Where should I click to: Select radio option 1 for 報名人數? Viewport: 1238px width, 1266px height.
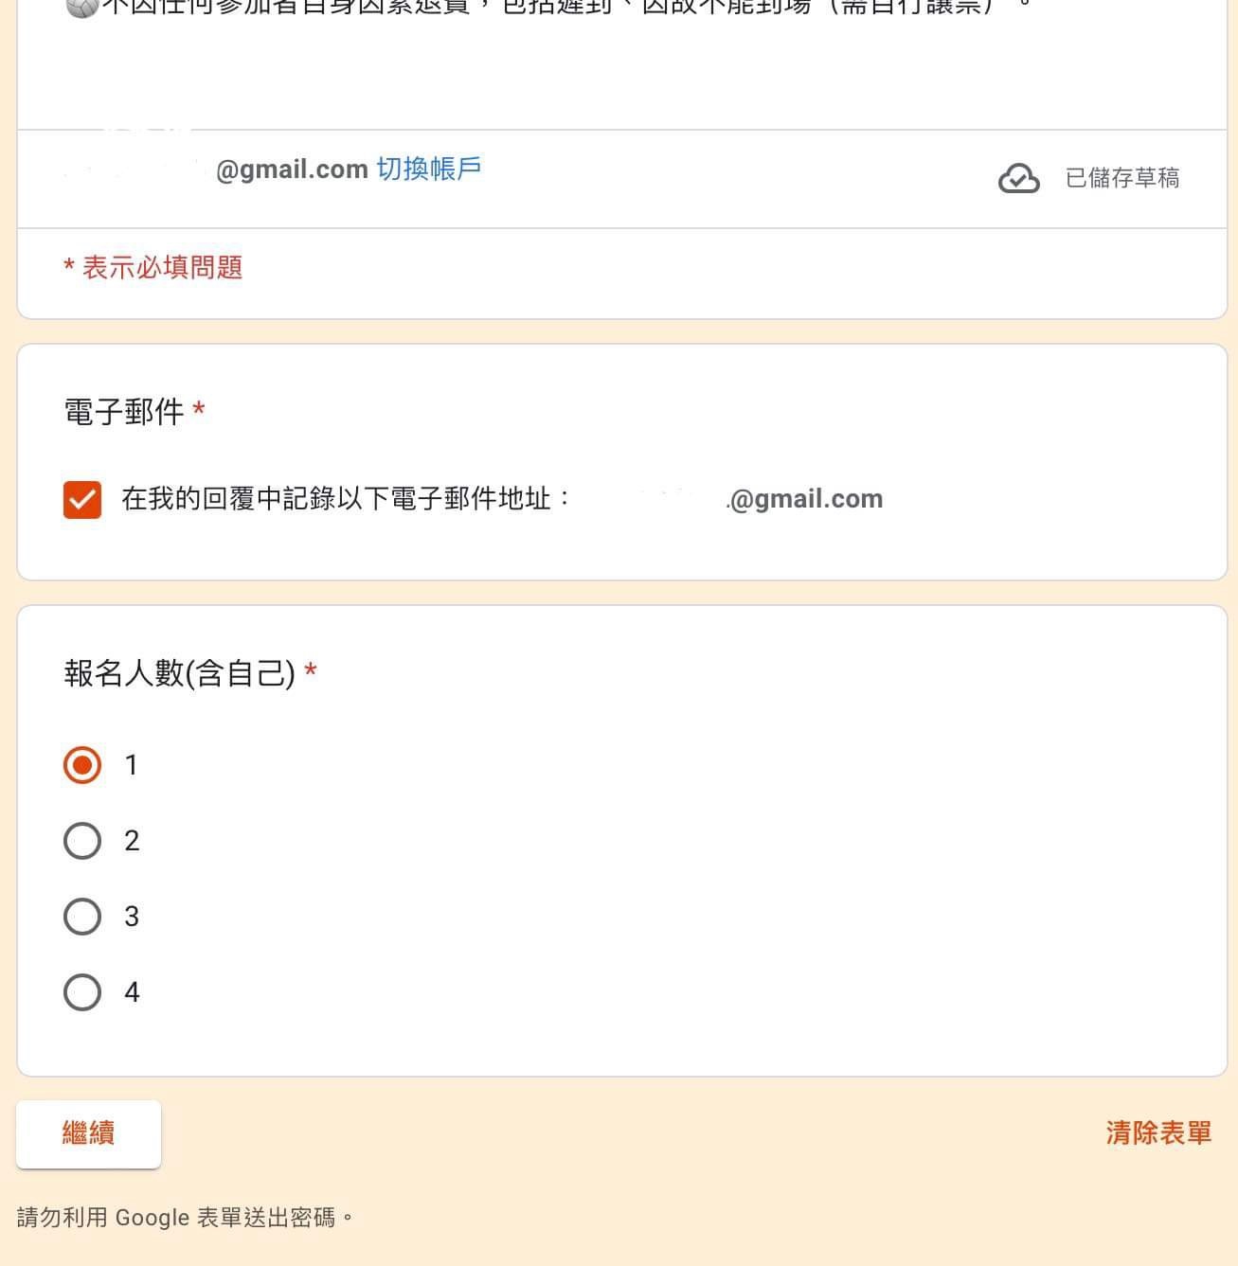pyautogui.click(x=82, y=765)
